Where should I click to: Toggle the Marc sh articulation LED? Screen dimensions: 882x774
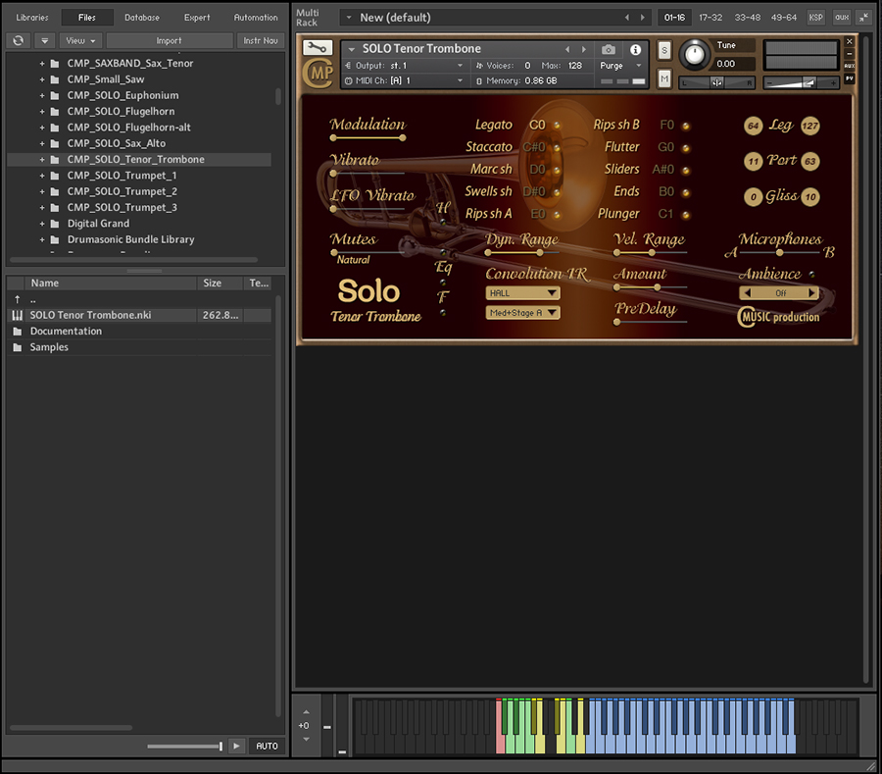point(557,170)
